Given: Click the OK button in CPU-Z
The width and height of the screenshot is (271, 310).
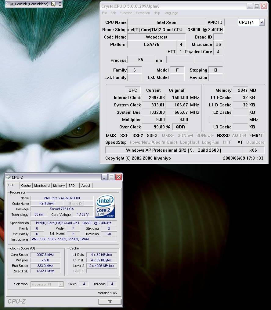Looking at the screenshot, I should (110, 301).
